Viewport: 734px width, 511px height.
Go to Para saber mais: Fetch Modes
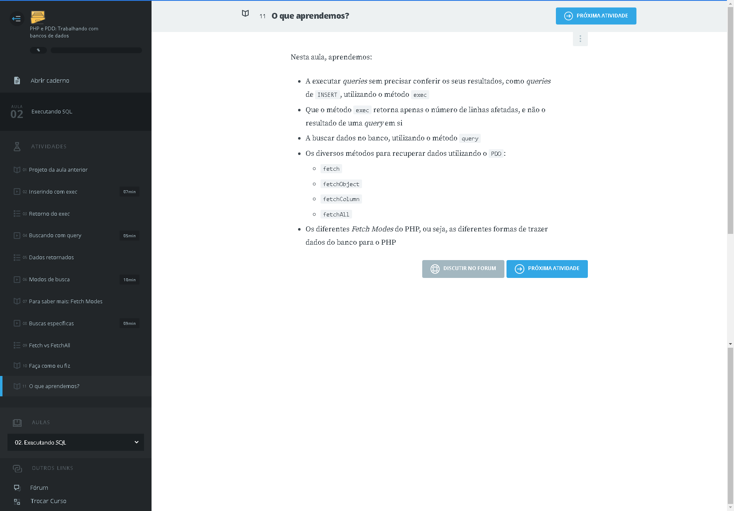(x=66, y=302)
